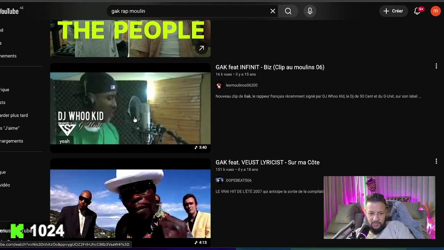Open the notifications bell
The image size is (444, 250).
[x=418, y=11]
